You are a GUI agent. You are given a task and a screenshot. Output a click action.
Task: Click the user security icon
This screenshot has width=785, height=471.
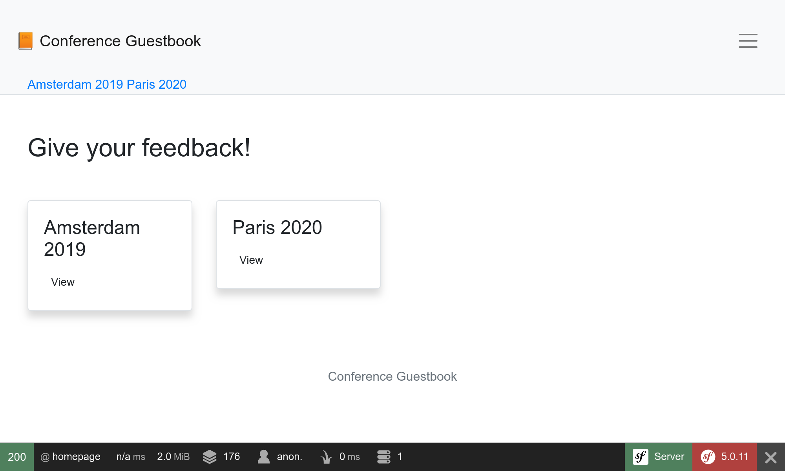coord(264,457)
